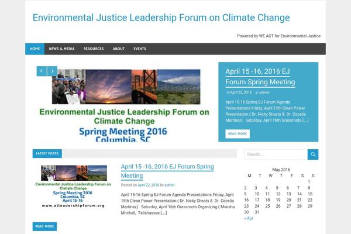Click April 22, 2016 date in blue panel
The height and width of the screenshot is (234, 351).
[241, 92]
